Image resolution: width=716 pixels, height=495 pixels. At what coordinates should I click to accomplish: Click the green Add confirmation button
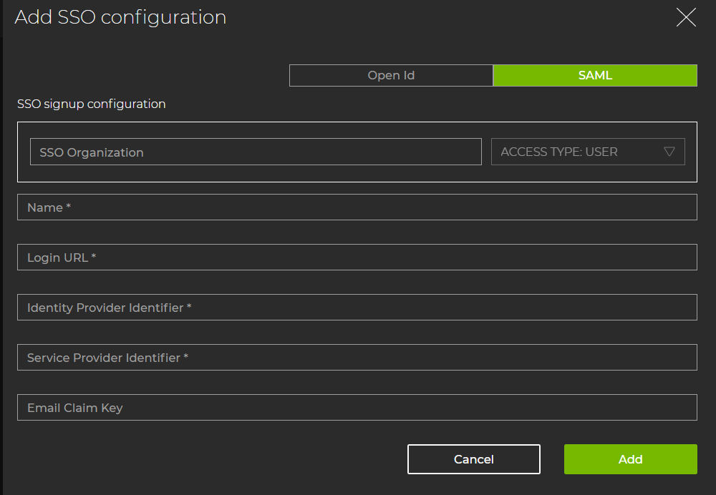pos(630,459)
